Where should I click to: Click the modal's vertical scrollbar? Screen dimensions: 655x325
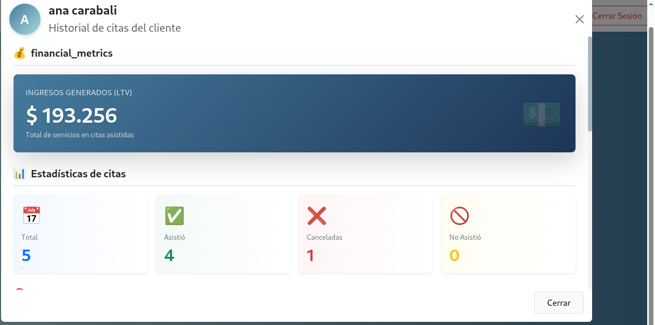[x=590, y=83]
